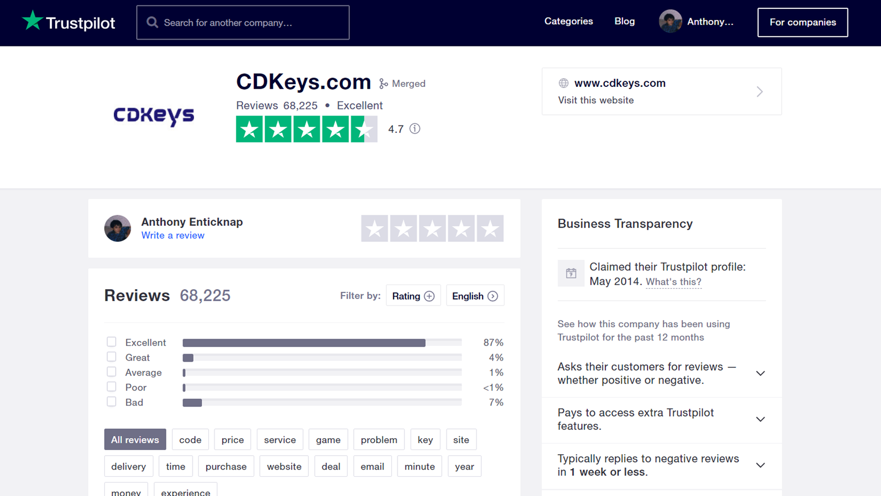Screen dimensions: 881x496
Task: Click the search input field
Action: 243,23
